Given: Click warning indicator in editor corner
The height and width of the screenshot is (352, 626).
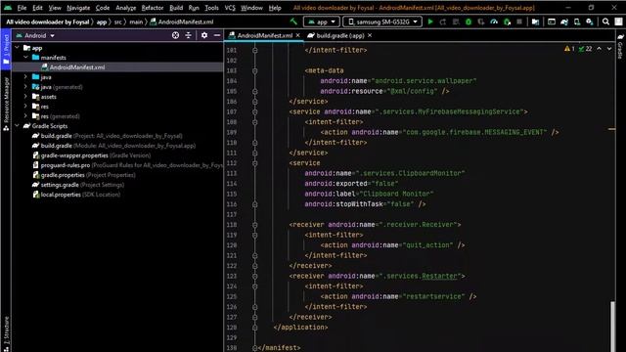Looking at the screenshot, I should coord(569,49).
